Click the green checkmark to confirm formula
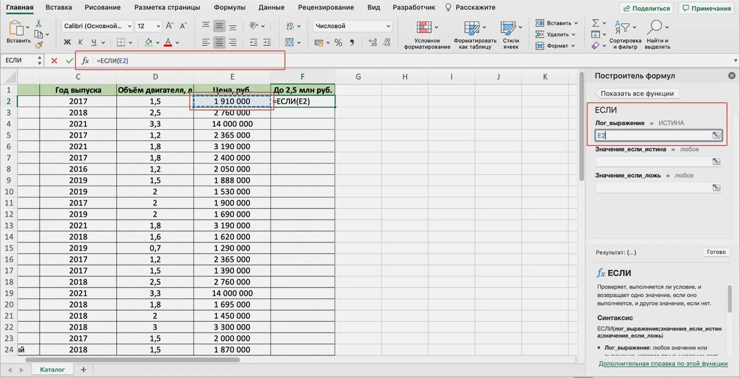 tap(70, 61)
